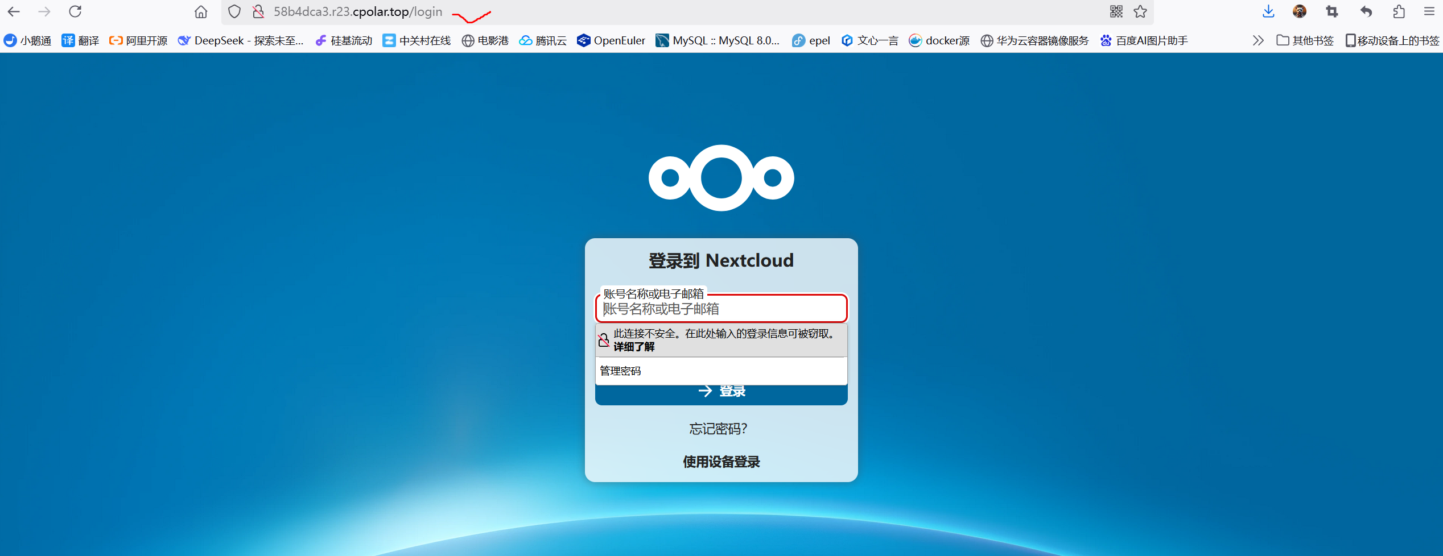Open the 其他书签 bookmarks folder
This screenshot has height=556, width=1443.
(1305, 40)
